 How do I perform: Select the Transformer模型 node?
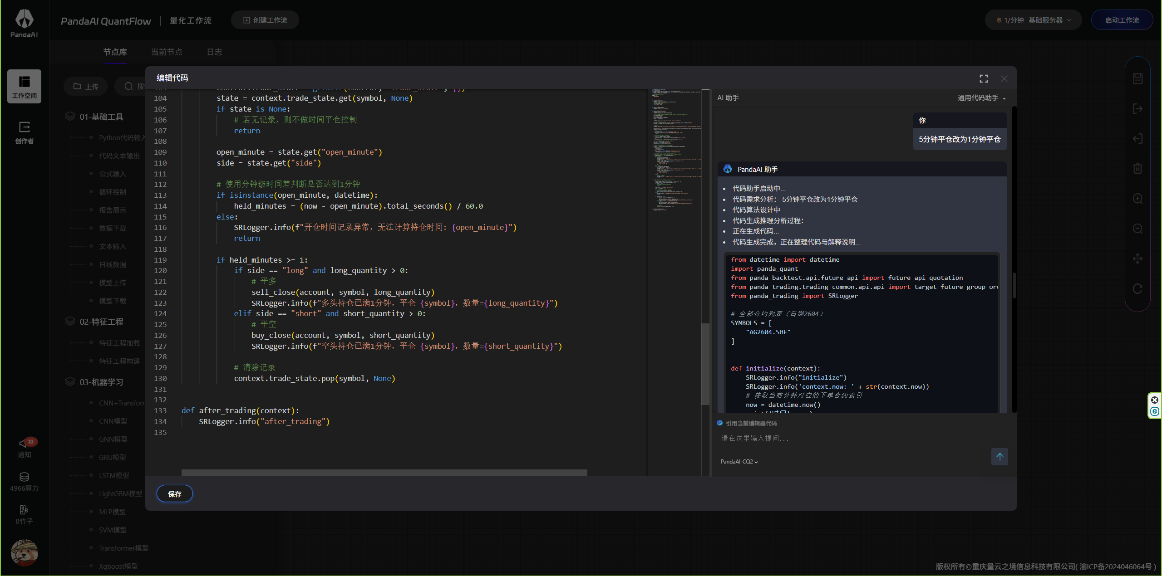click(123, 548)
